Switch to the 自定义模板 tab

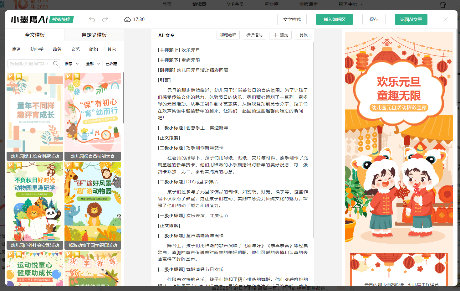pos(94,35)
